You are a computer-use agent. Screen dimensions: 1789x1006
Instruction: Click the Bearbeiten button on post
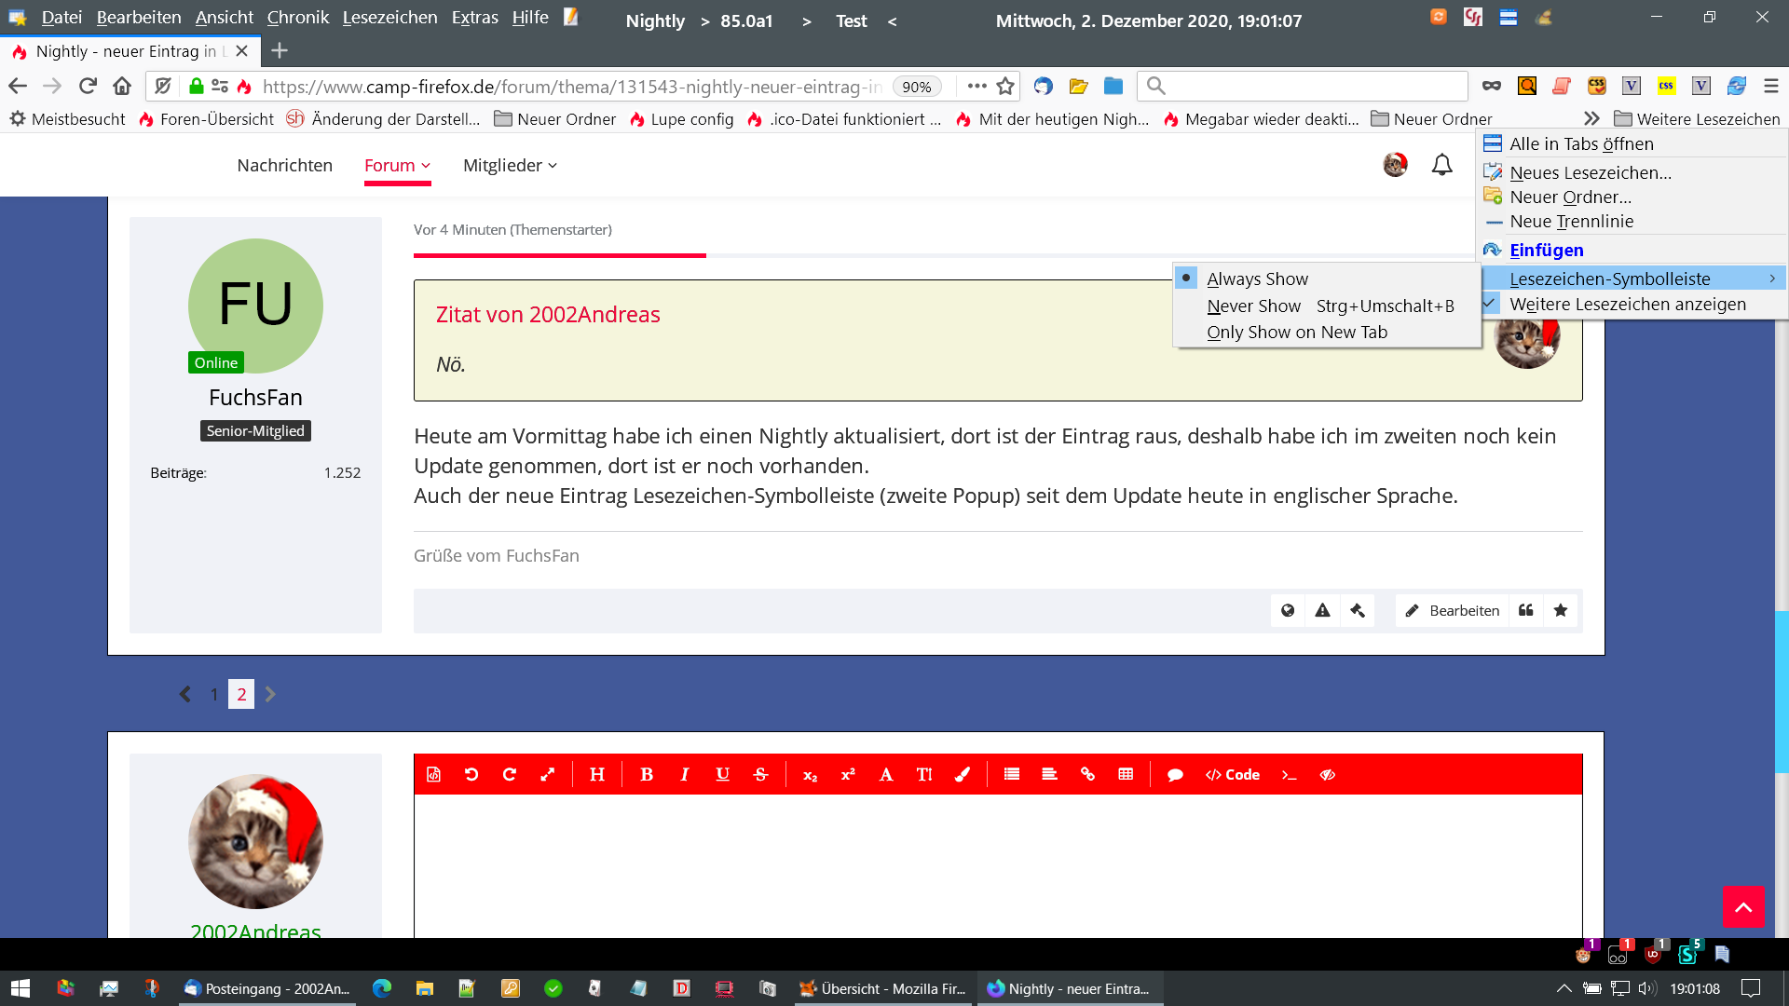[1453, 610]
